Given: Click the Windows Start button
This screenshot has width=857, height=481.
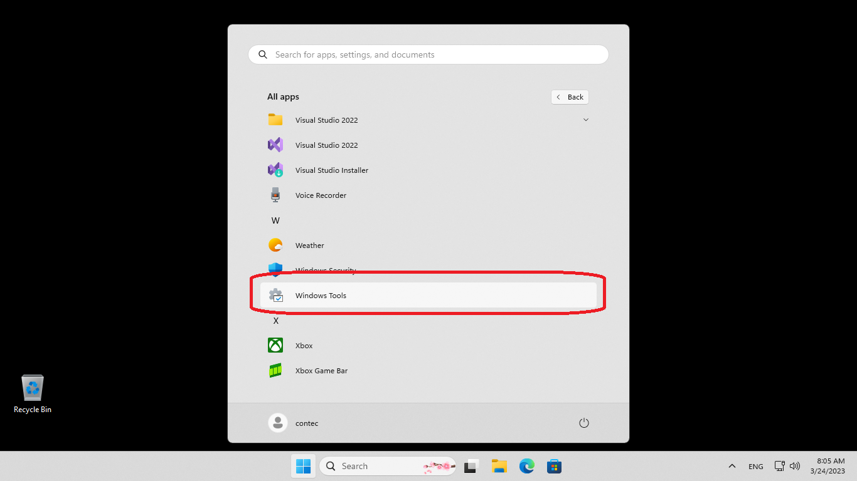Looking at the screenshot, I should (303, 466).
